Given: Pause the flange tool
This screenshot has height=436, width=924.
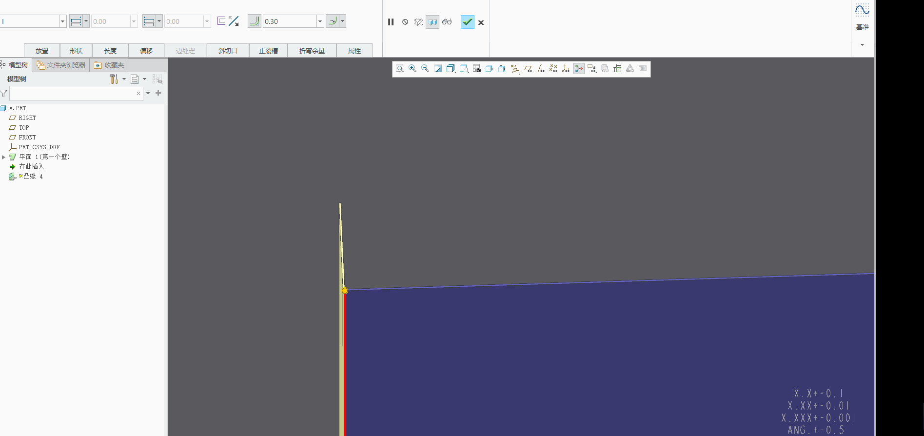Looking at the screenshot, I should coord(391,22).
